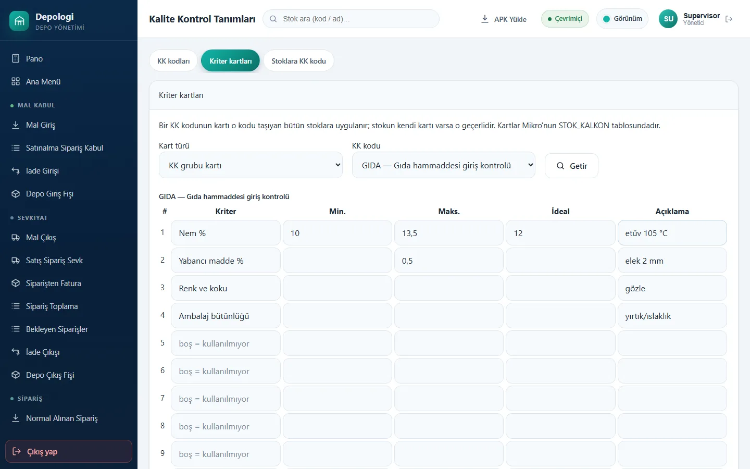Click the Depo Çıkış Fişi box icon

16,375
